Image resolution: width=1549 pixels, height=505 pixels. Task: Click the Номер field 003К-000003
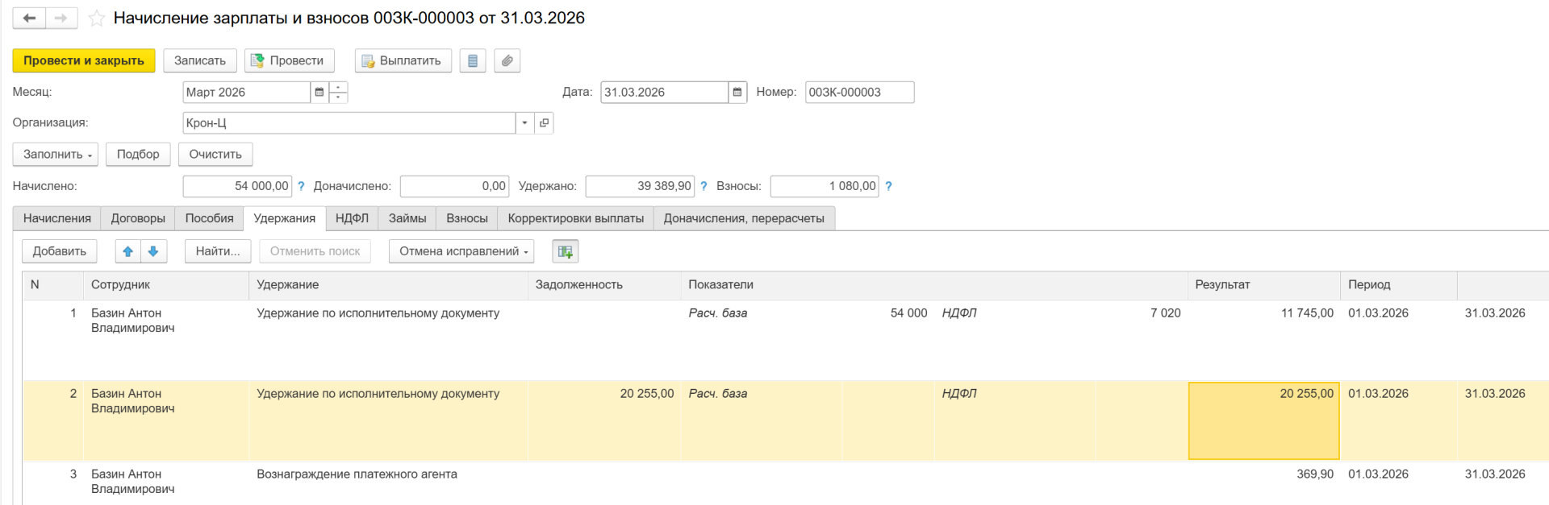(859, 92)
